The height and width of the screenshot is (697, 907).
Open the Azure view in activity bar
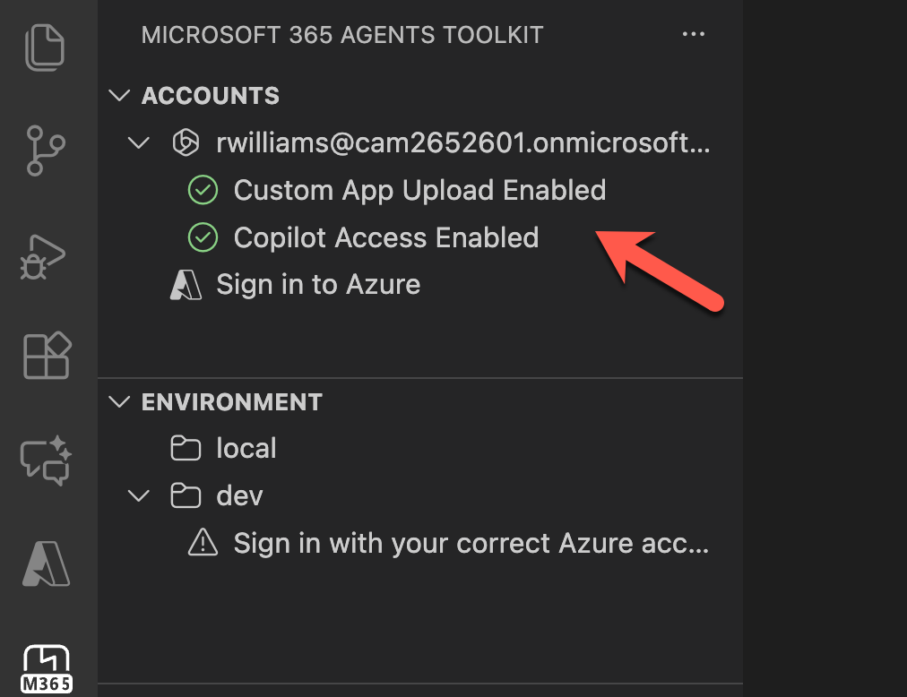click(x=47, y=564)
